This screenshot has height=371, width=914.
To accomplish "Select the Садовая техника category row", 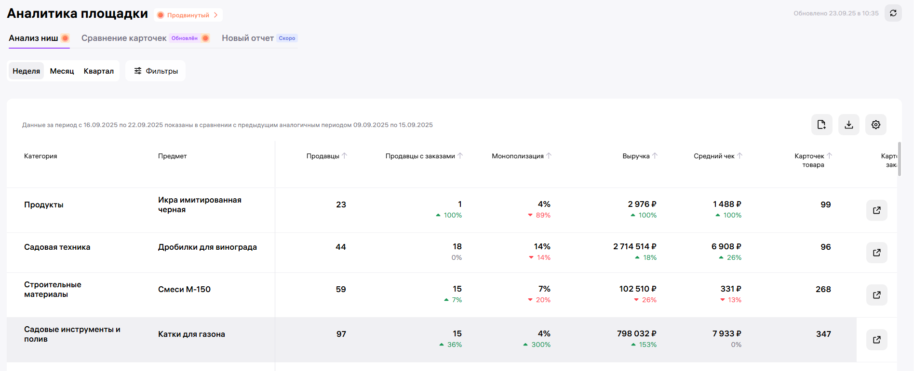I will pos(57,247).
